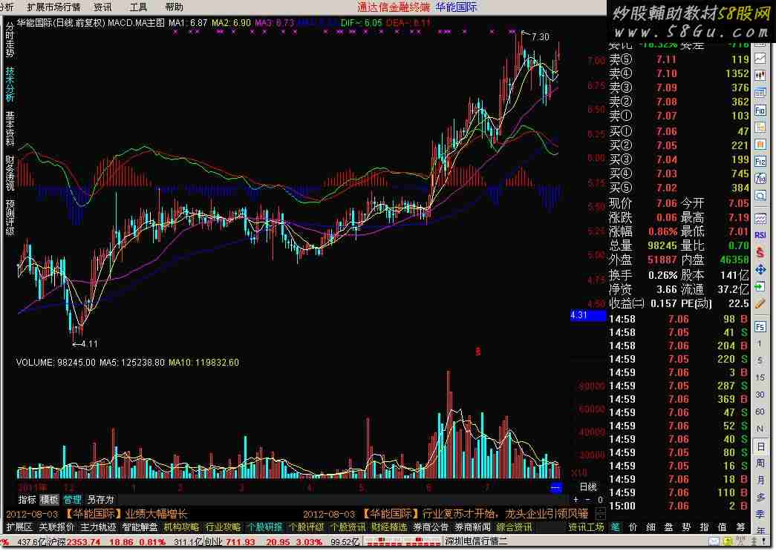Open the 帮助 menu
The image size is (776, 551).
[x=175, y=7]
